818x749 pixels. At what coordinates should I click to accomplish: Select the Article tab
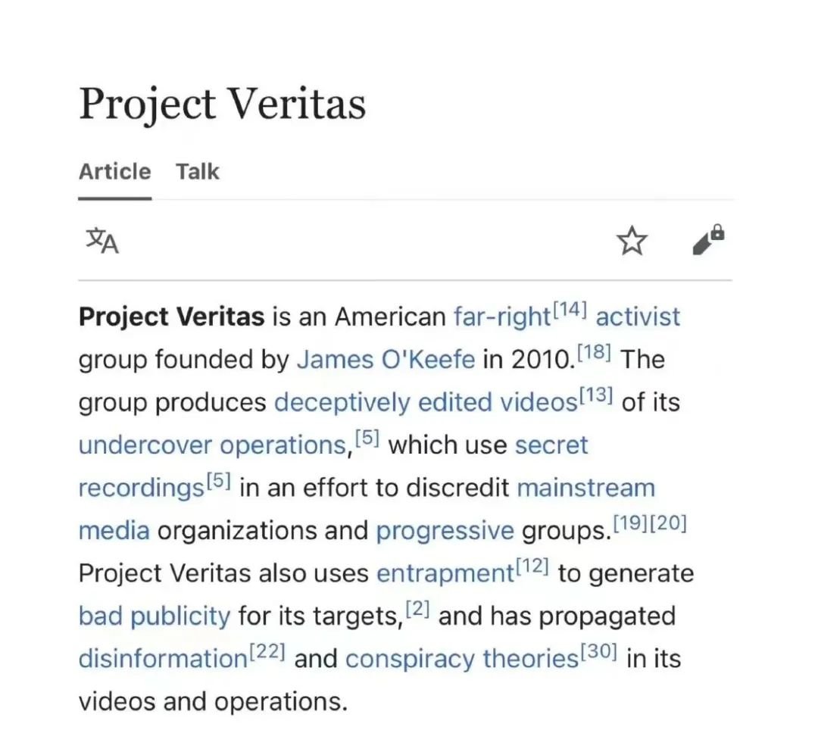click(x=114, y=172)
